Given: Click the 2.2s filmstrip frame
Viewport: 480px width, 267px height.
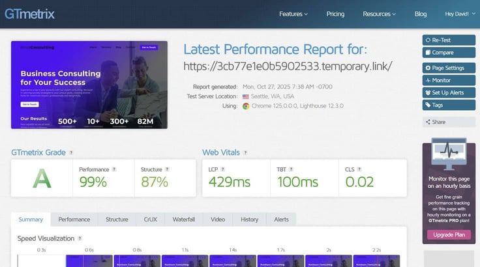Looking at the screenshot, I should click(376, 261).
